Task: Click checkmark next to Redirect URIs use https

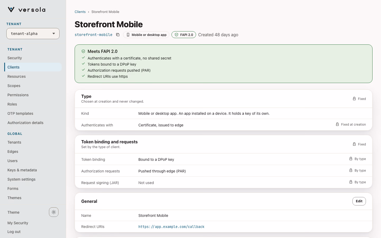Action: (x=83, y=76)
